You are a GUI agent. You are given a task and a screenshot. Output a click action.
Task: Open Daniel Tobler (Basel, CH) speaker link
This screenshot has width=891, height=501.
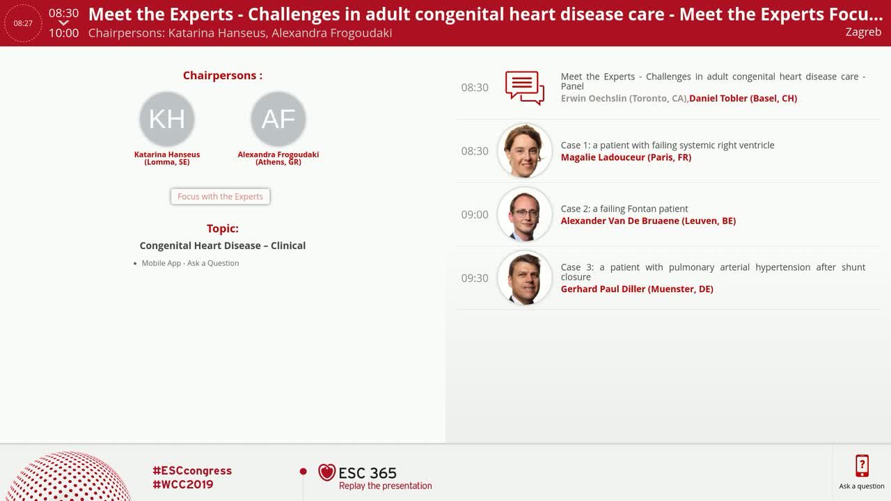743,98
